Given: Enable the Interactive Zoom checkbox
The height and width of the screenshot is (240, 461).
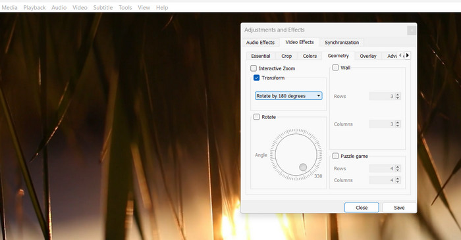Looking at the screenshot, I should (x=254, y=68).
